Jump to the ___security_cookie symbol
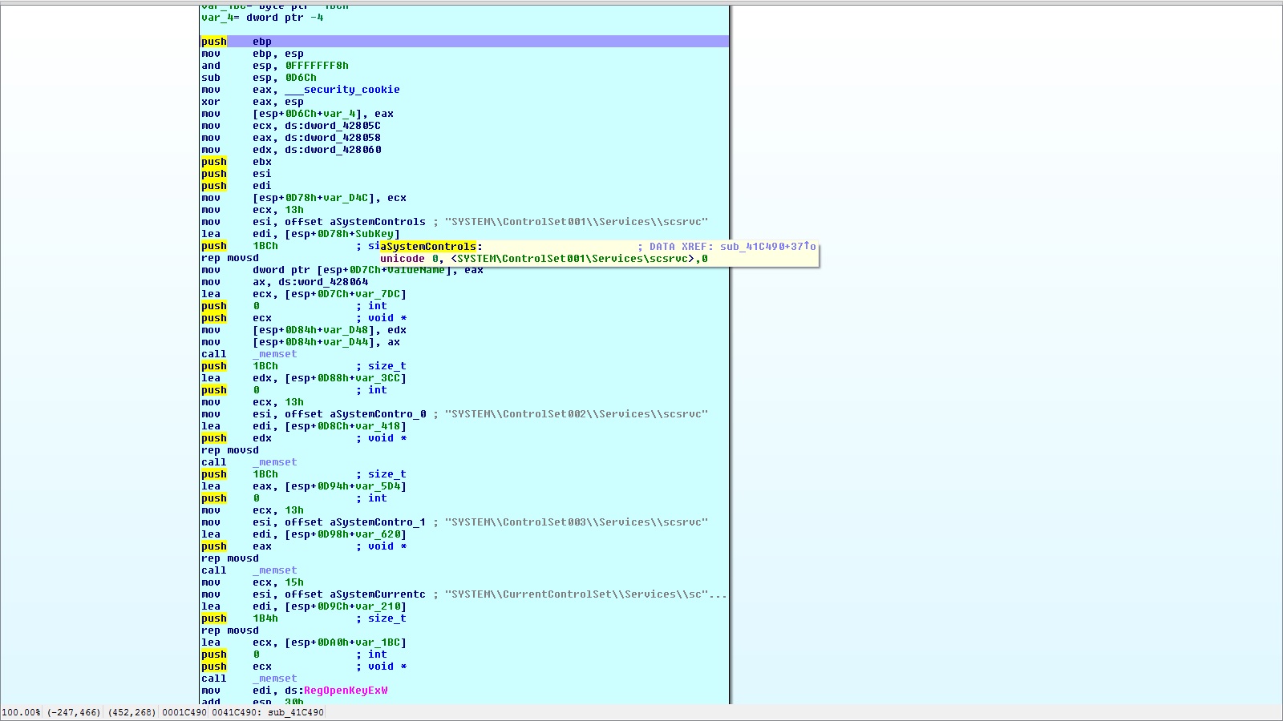 (x=342, y=90)
